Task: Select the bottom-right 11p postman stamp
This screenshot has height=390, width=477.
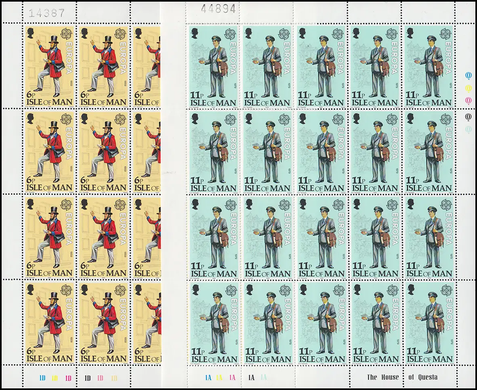Action: 429,323
